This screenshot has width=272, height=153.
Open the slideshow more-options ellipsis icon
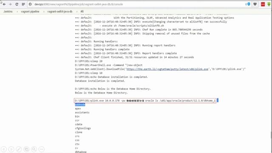coord(42,149)
